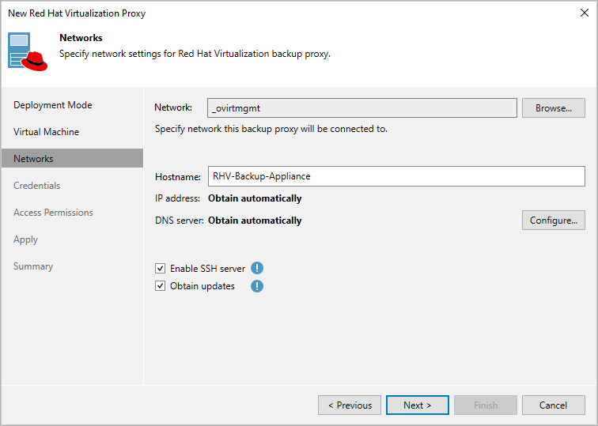
Task: Click the Network field showing _ovirtmgmt
Action: point(362,108)
